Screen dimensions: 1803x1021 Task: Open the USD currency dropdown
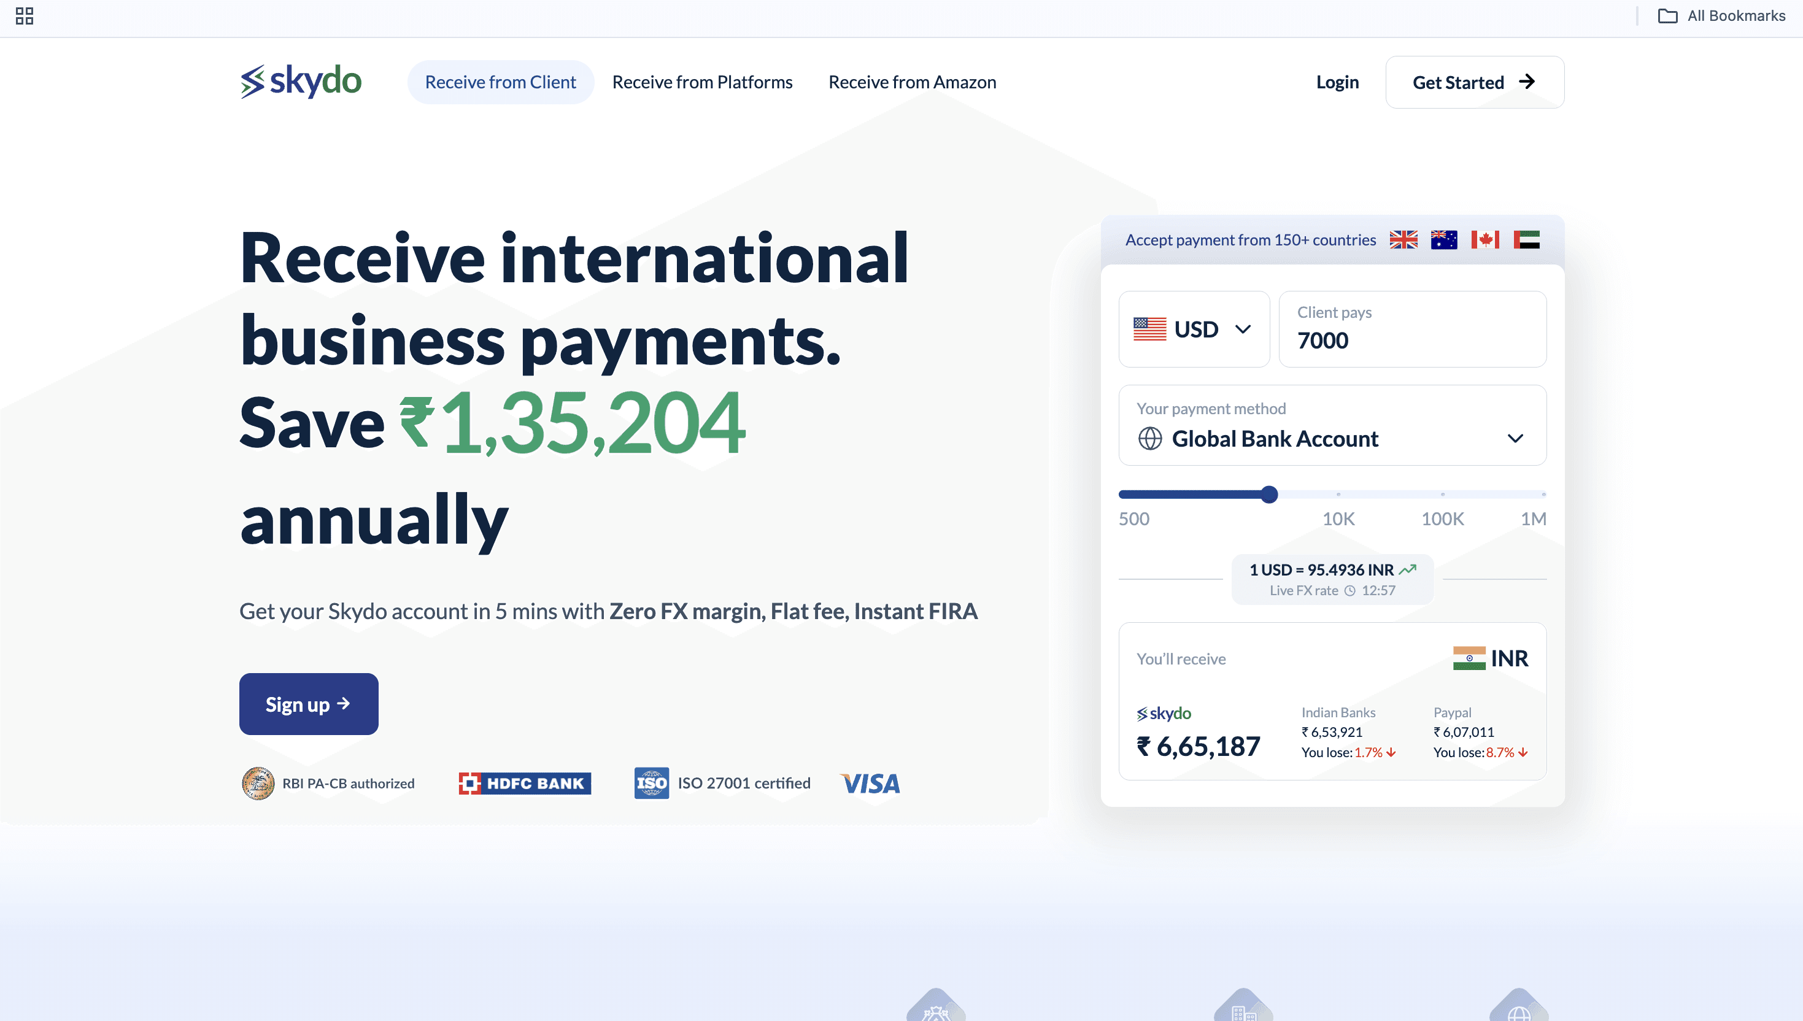click(x=1194, y=329)
